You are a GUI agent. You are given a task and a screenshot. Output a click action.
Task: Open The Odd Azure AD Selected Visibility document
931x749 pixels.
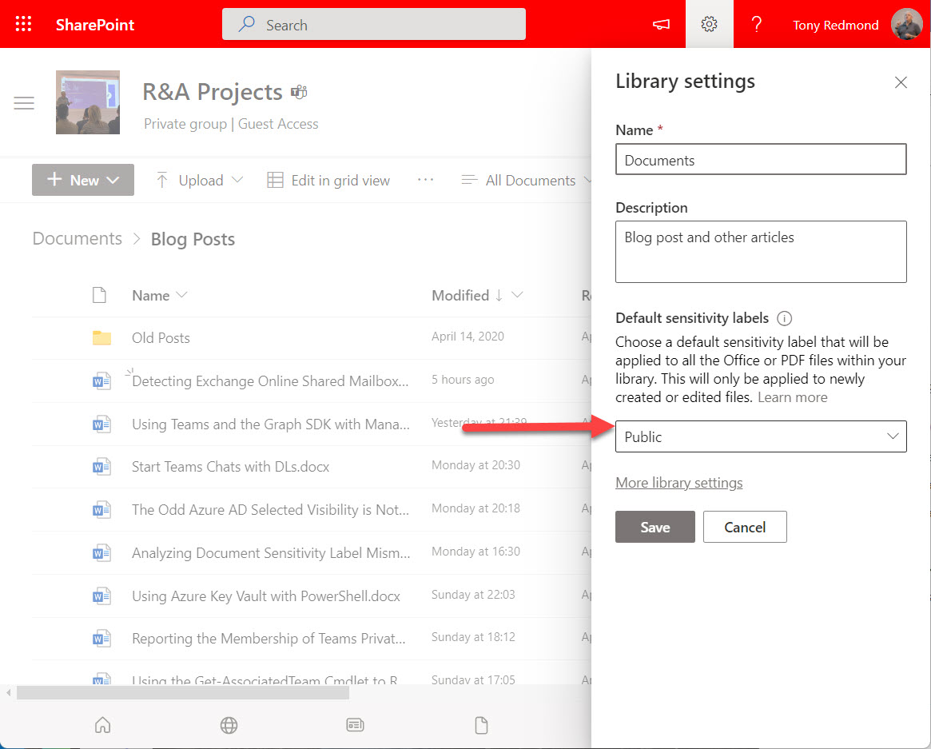point(270,510)
